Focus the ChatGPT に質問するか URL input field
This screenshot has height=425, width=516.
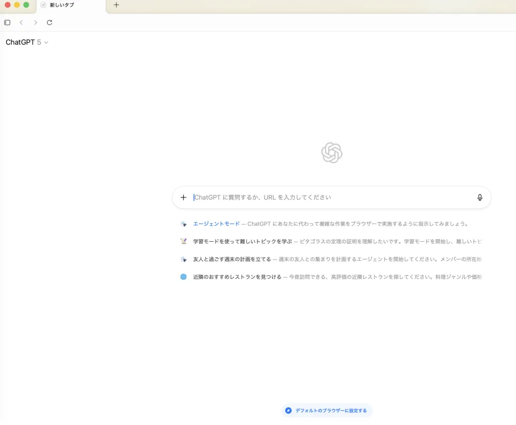coord(328,197)
